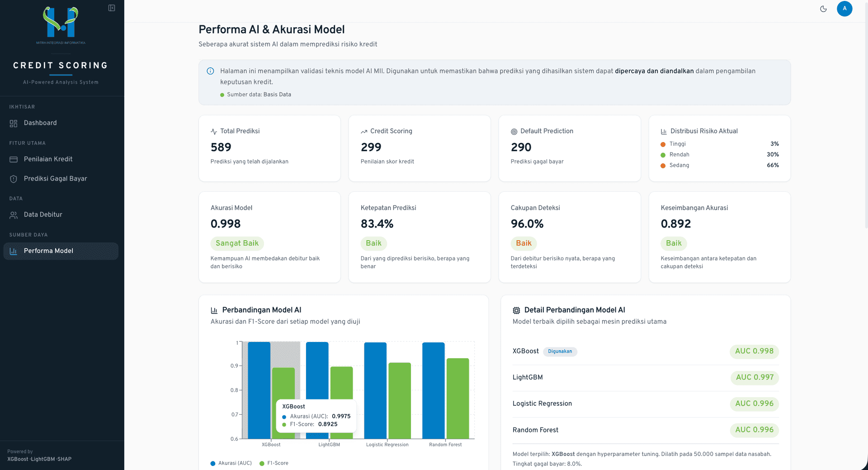
Task: Click the Prediksi Gagal Bayar shield icon
Action: point(14,179)
